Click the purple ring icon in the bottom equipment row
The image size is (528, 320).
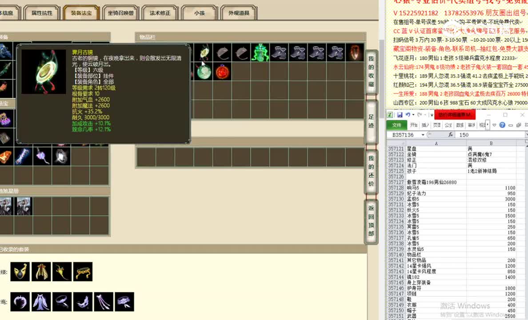click(x=61, y=301)
